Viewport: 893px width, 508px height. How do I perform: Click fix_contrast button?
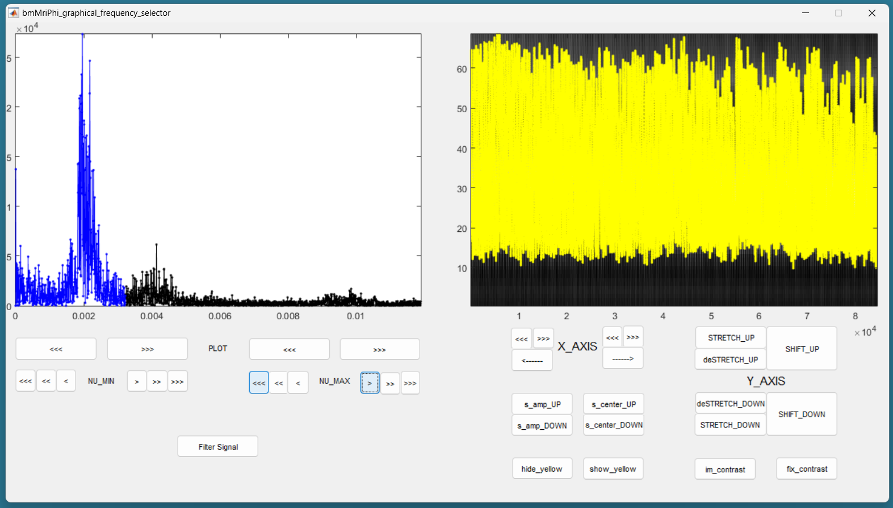807,468
